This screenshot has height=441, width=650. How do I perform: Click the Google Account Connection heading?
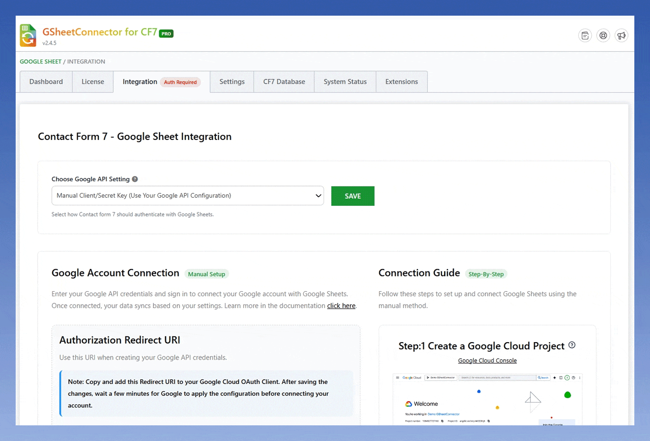coord(115,273)
